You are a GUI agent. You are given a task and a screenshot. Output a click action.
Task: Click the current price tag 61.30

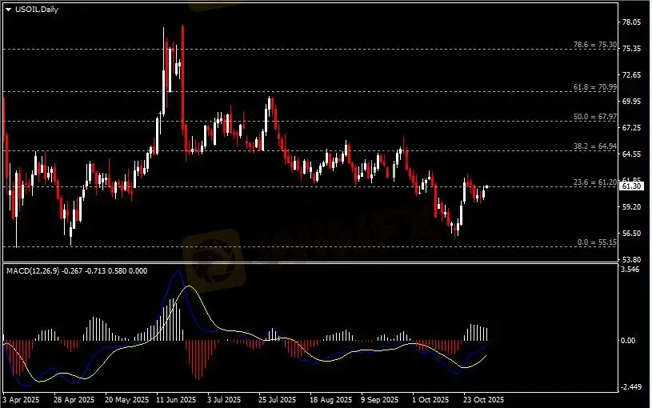[x=632, y=186]
